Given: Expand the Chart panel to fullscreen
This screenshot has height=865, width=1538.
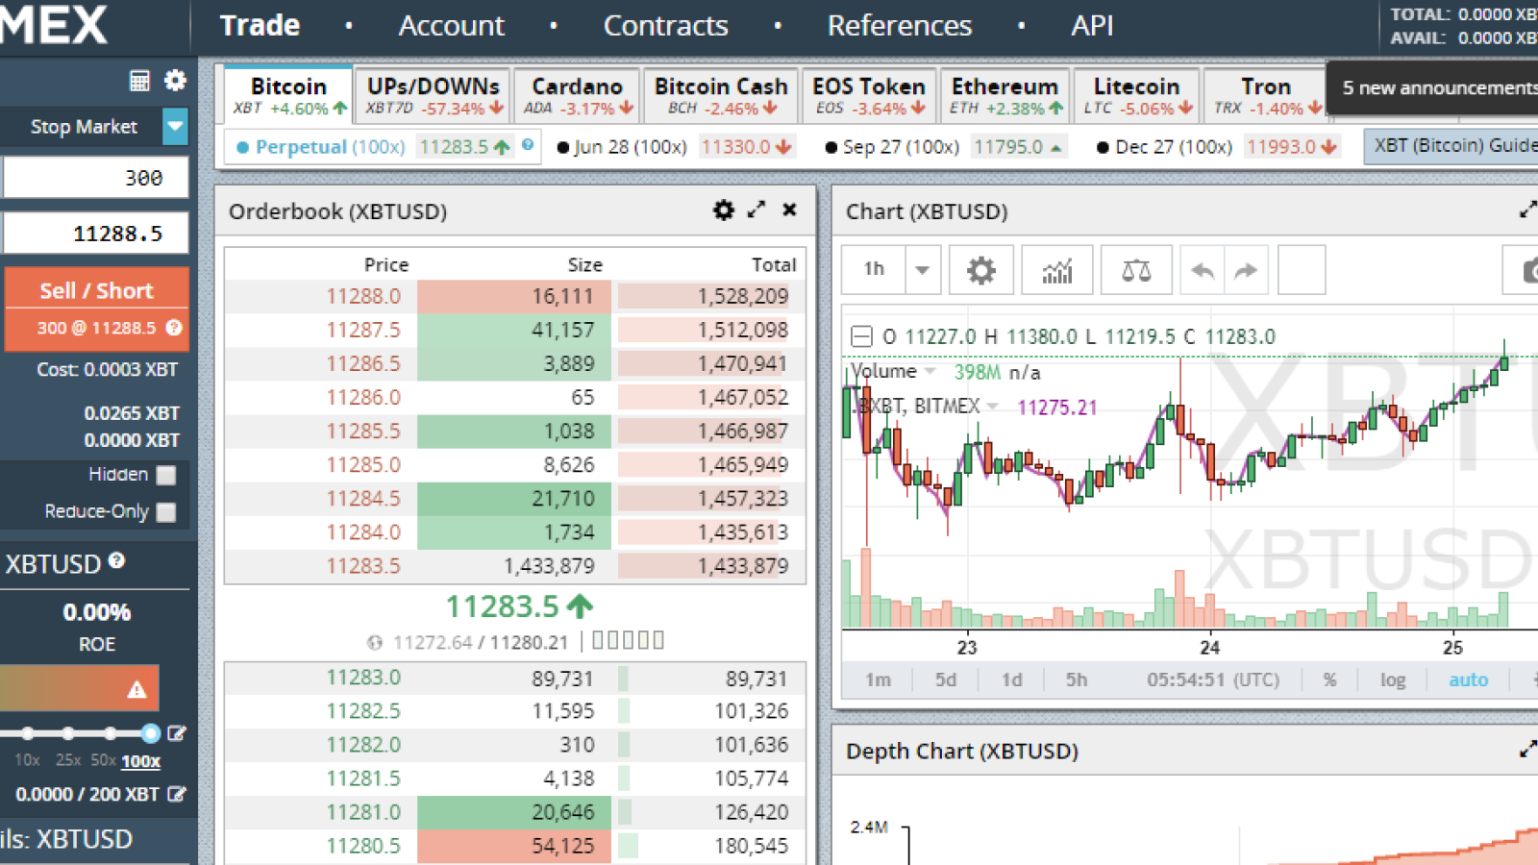Looking at the screenshot, I should [x=1527, y=210].
